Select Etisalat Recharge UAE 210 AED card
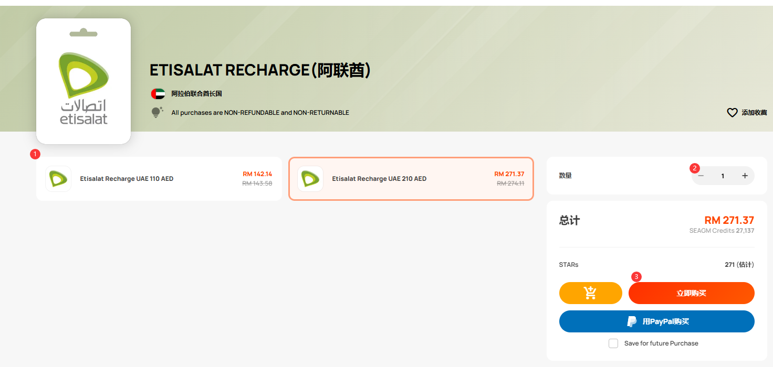The width and height of the screenshot is (773, 367). tap(411, 179)
